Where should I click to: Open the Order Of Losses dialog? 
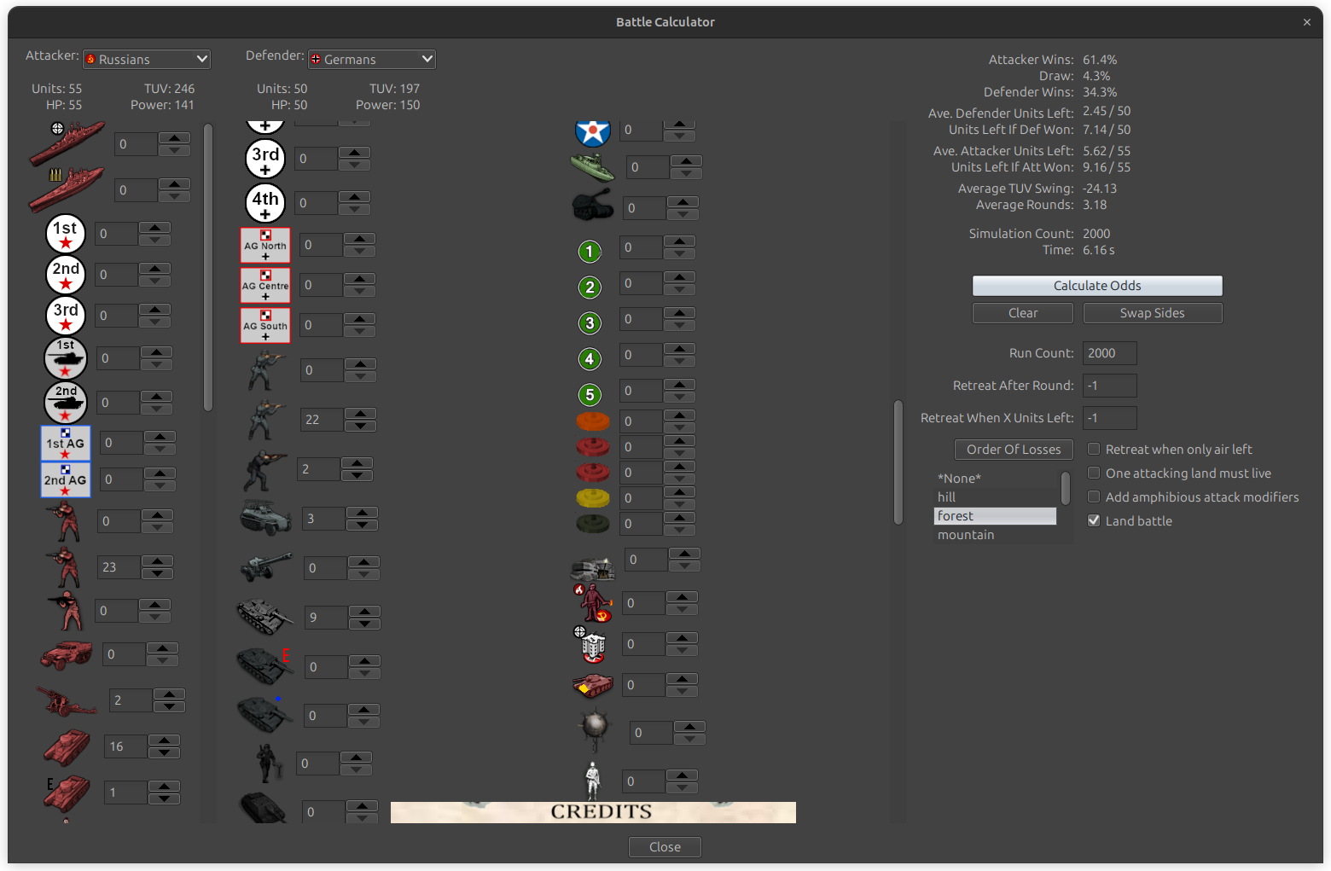(x=1014, y=450)
